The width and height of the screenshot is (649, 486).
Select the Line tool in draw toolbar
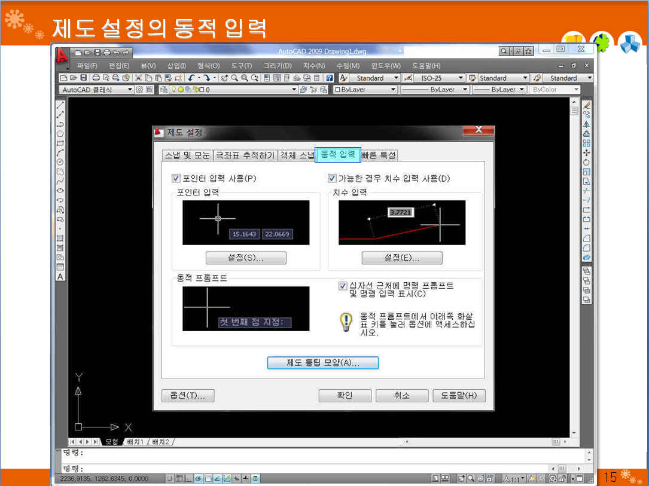pyautogui.click(x=60, y=105)
